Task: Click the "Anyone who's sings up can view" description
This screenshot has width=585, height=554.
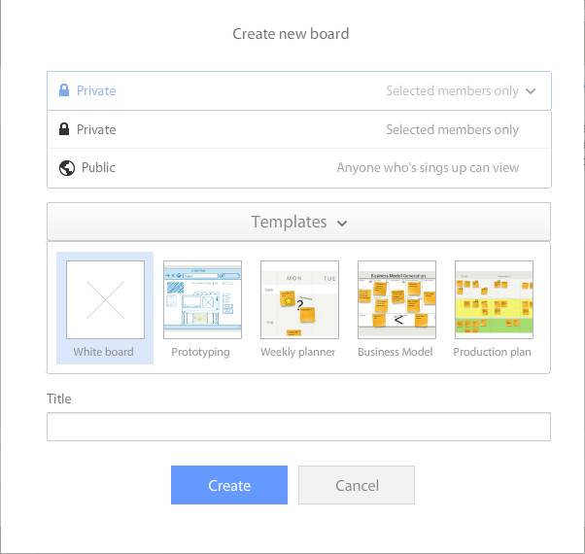Action: [x=428, y=167]
